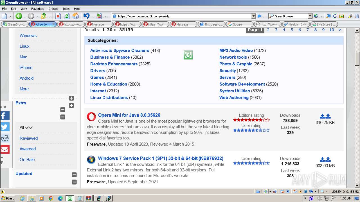Click the Forward navigation arrow button
The image size is (360, 202).
pyautogui.click(x=31, y=16)
